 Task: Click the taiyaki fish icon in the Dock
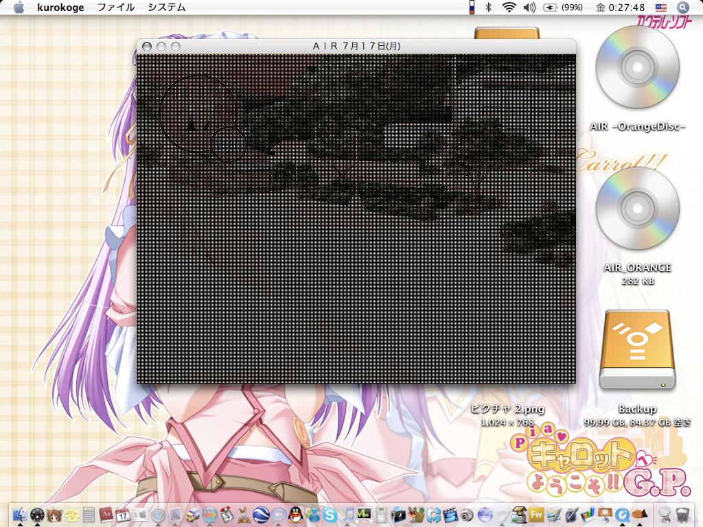(x=640, y=514)
